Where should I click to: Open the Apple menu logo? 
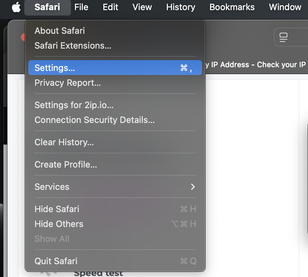(x=16, y=7)
